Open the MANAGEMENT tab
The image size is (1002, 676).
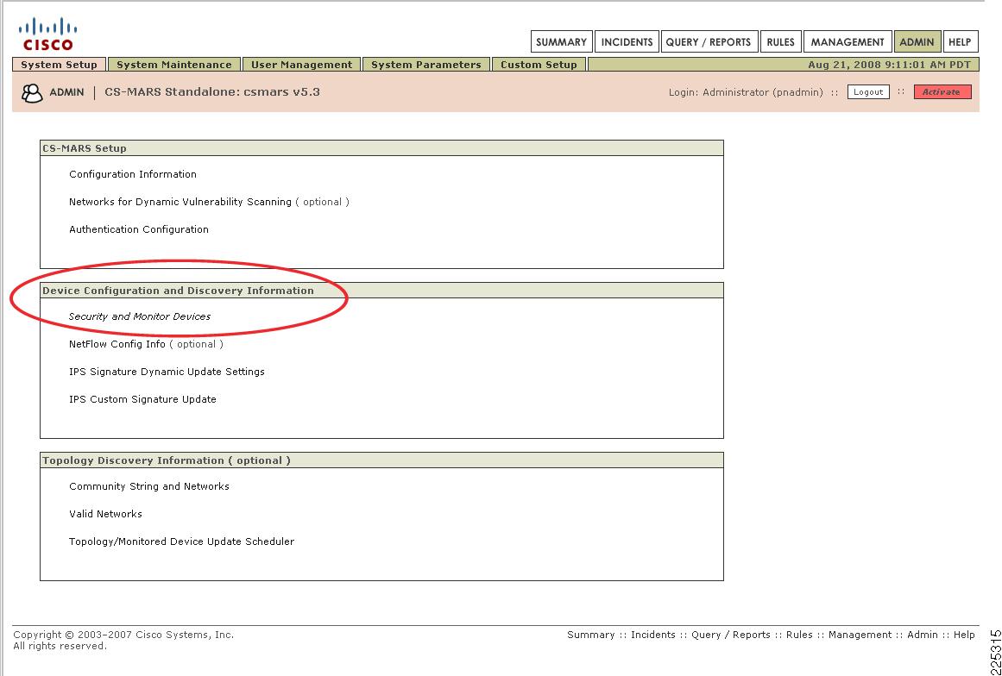click(848, 42)
